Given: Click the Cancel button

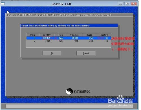Looking at the screenshot, I should click(x=86, y=53).
